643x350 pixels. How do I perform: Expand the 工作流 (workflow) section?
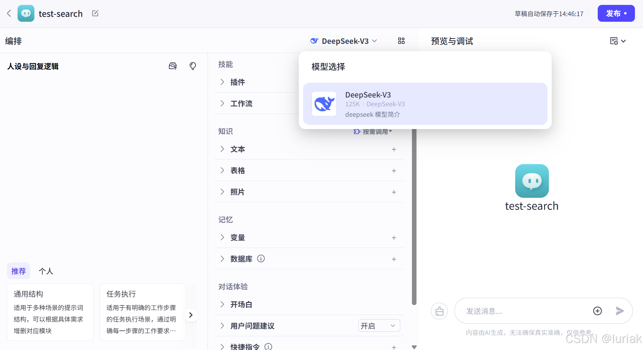pos(222,103)
